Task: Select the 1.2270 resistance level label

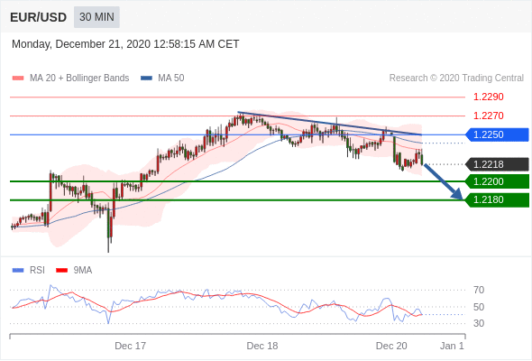Action: coord(488,116)
